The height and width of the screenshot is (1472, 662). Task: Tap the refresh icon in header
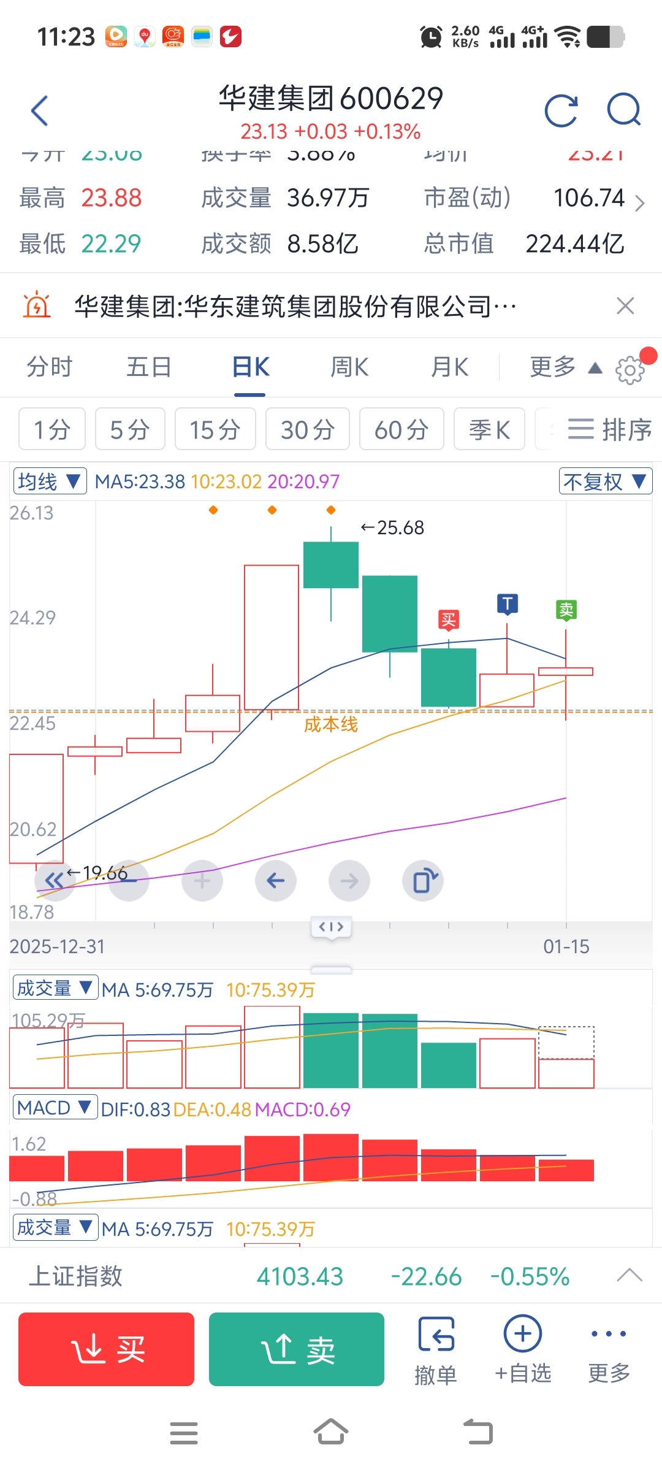coord(561,111)
